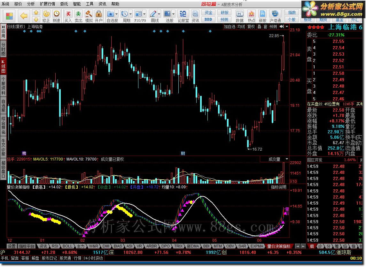Open the 指标平台 indicator platform

tap(27, 246)
